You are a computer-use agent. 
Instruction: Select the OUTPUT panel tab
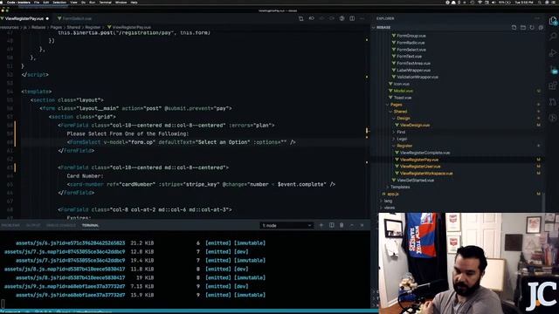33,225
